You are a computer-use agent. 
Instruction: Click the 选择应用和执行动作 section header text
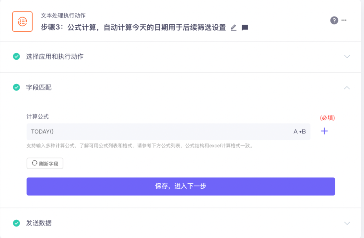(x=55, y=56)
